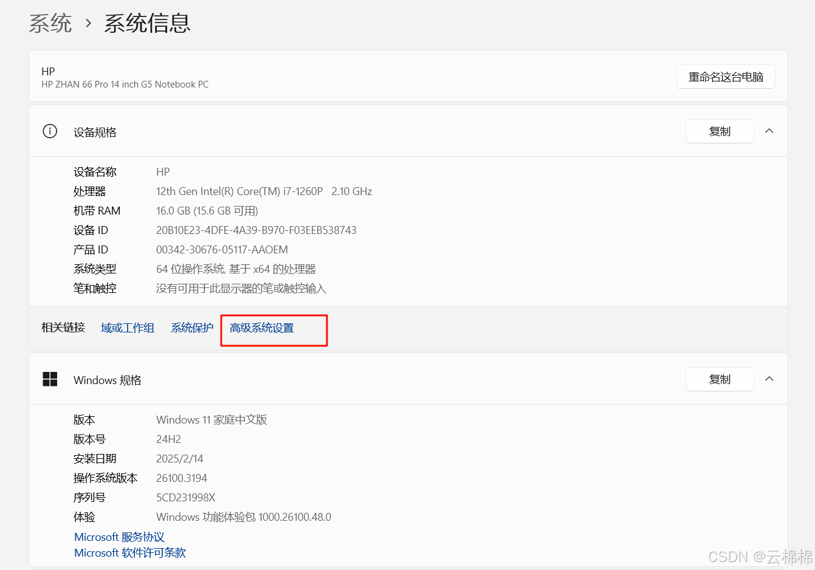This screenshot has width=815, height=570.
Task: Click the 操作系统版本 label
Action: 106,478
